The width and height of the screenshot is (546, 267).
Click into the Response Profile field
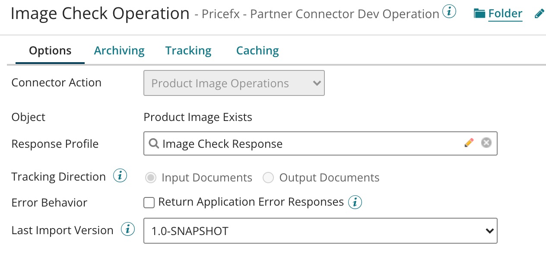(x=302, y=143)
